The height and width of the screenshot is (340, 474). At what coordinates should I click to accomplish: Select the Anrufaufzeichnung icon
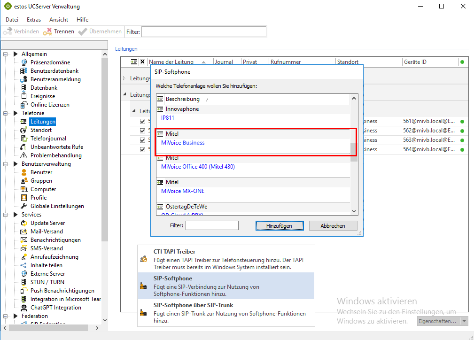click(x=23, y=256)
